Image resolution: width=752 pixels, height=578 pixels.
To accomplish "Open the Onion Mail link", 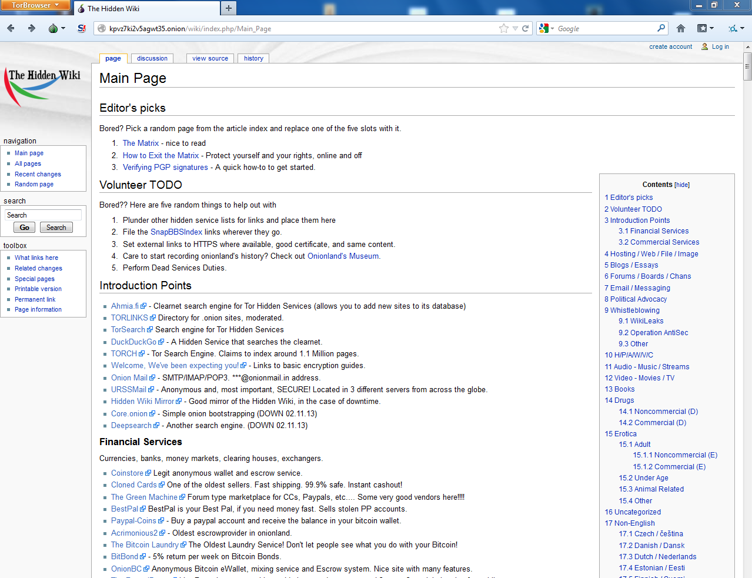I will tap(129, 377).
